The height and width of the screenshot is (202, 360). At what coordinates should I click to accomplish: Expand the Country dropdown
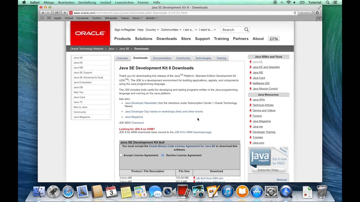[x=152, y=30]
